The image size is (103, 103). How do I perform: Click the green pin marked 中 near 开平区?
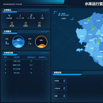[98, 42]
